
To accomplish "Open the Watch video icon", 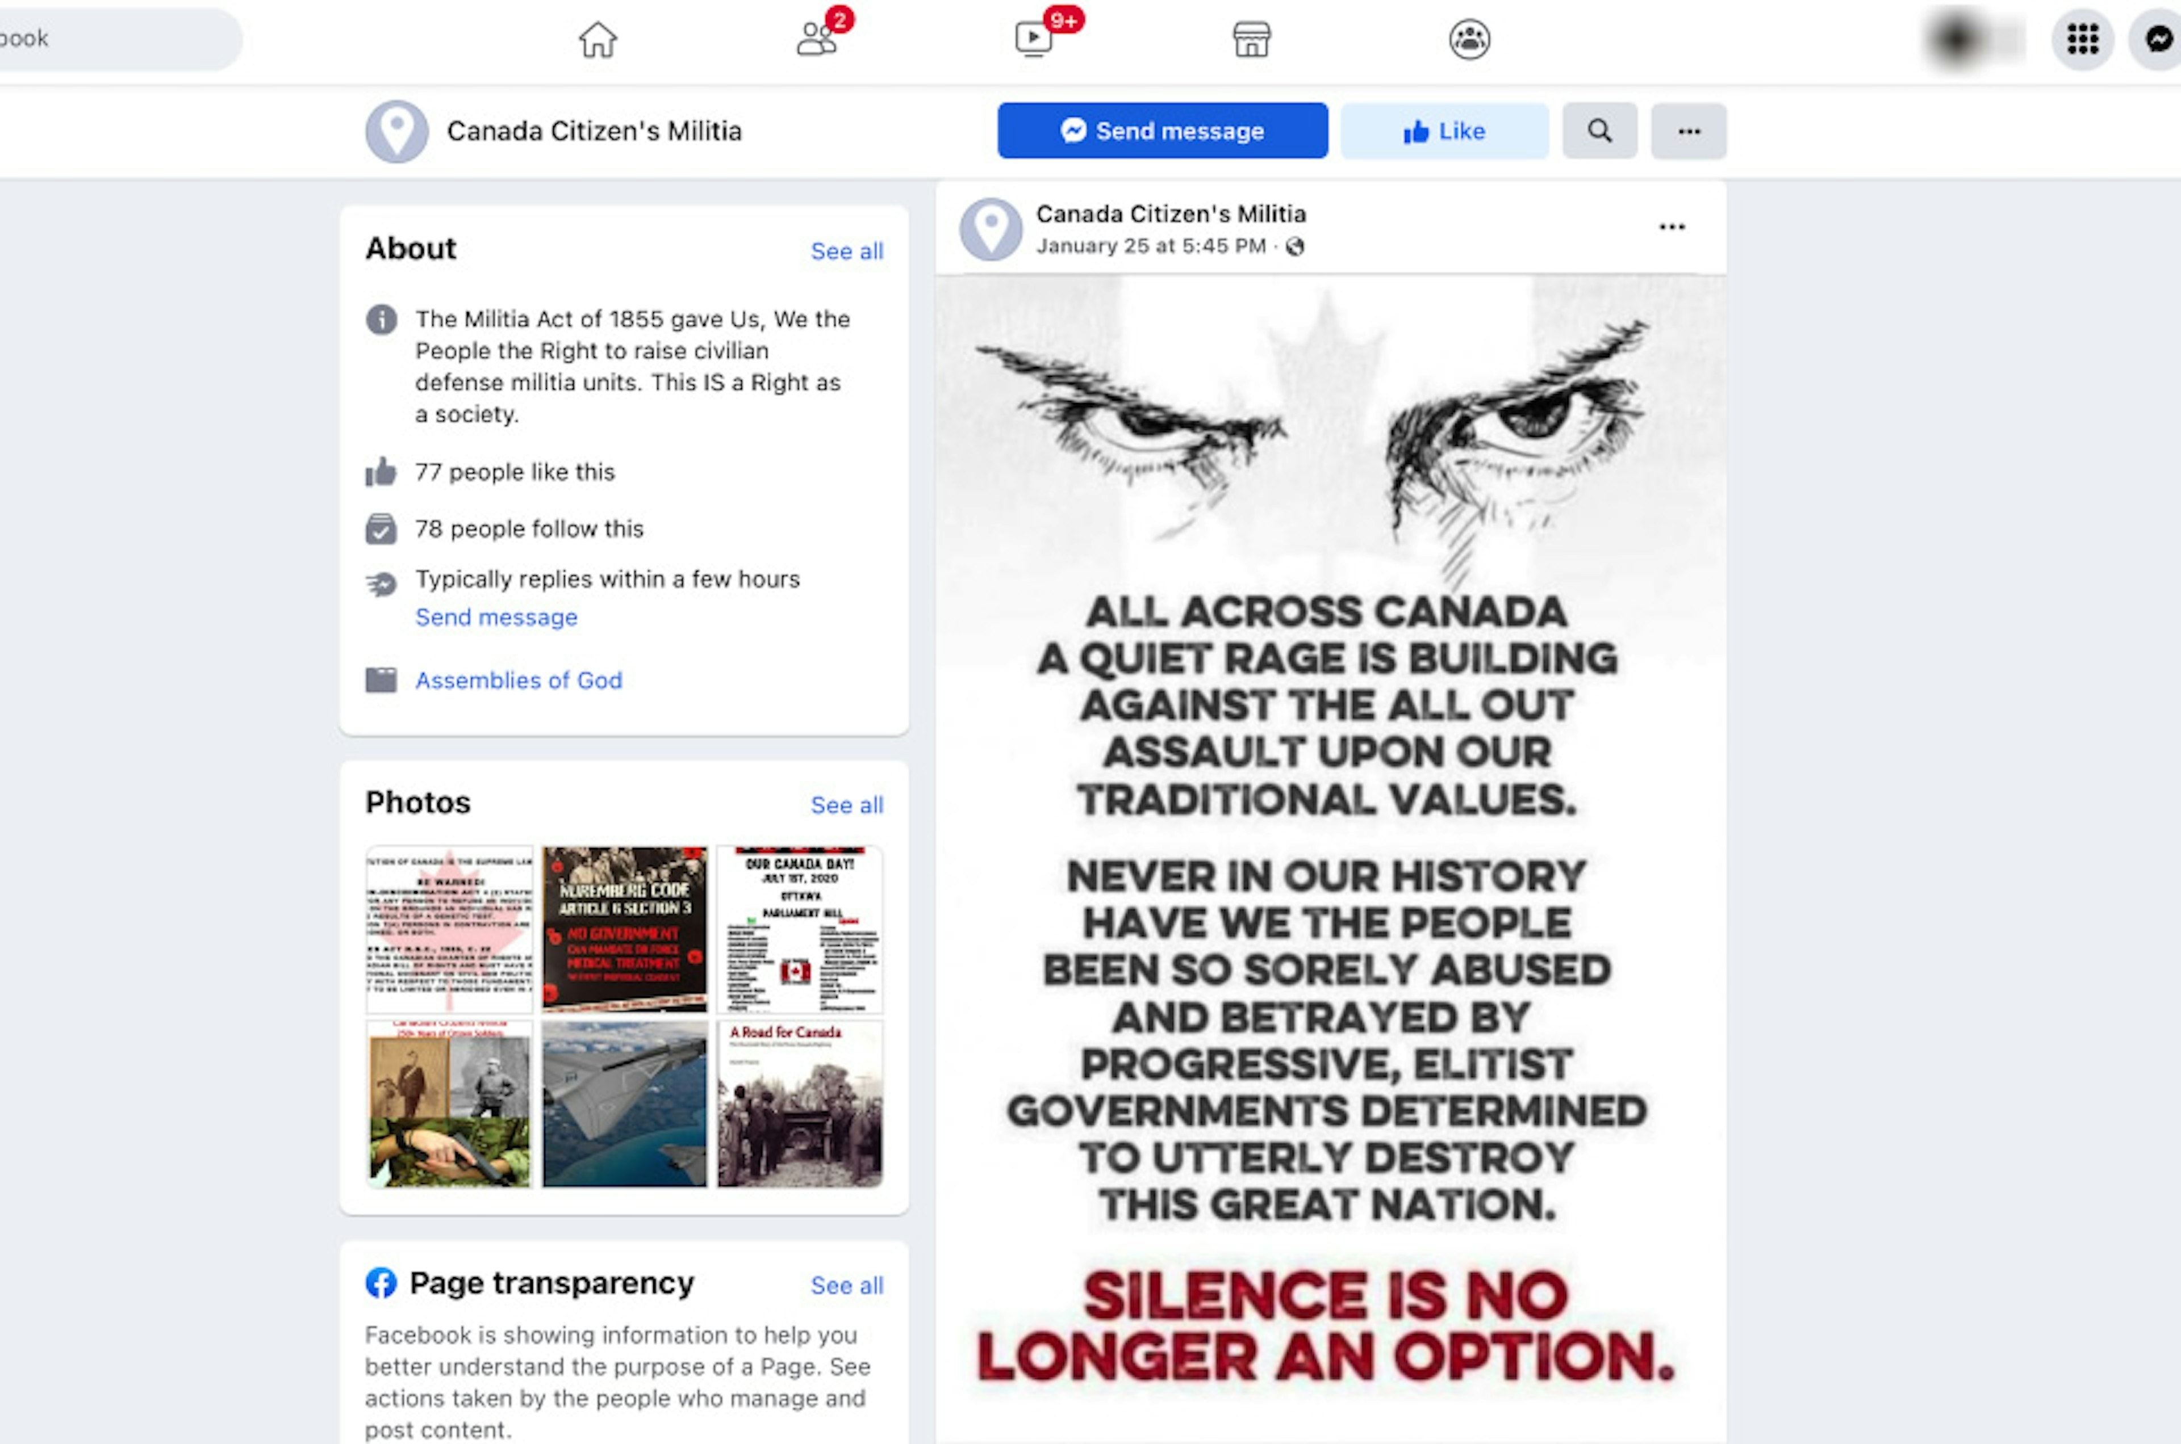I will 1034,40.
